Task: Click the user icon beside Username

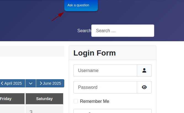Action: [144, 71]
